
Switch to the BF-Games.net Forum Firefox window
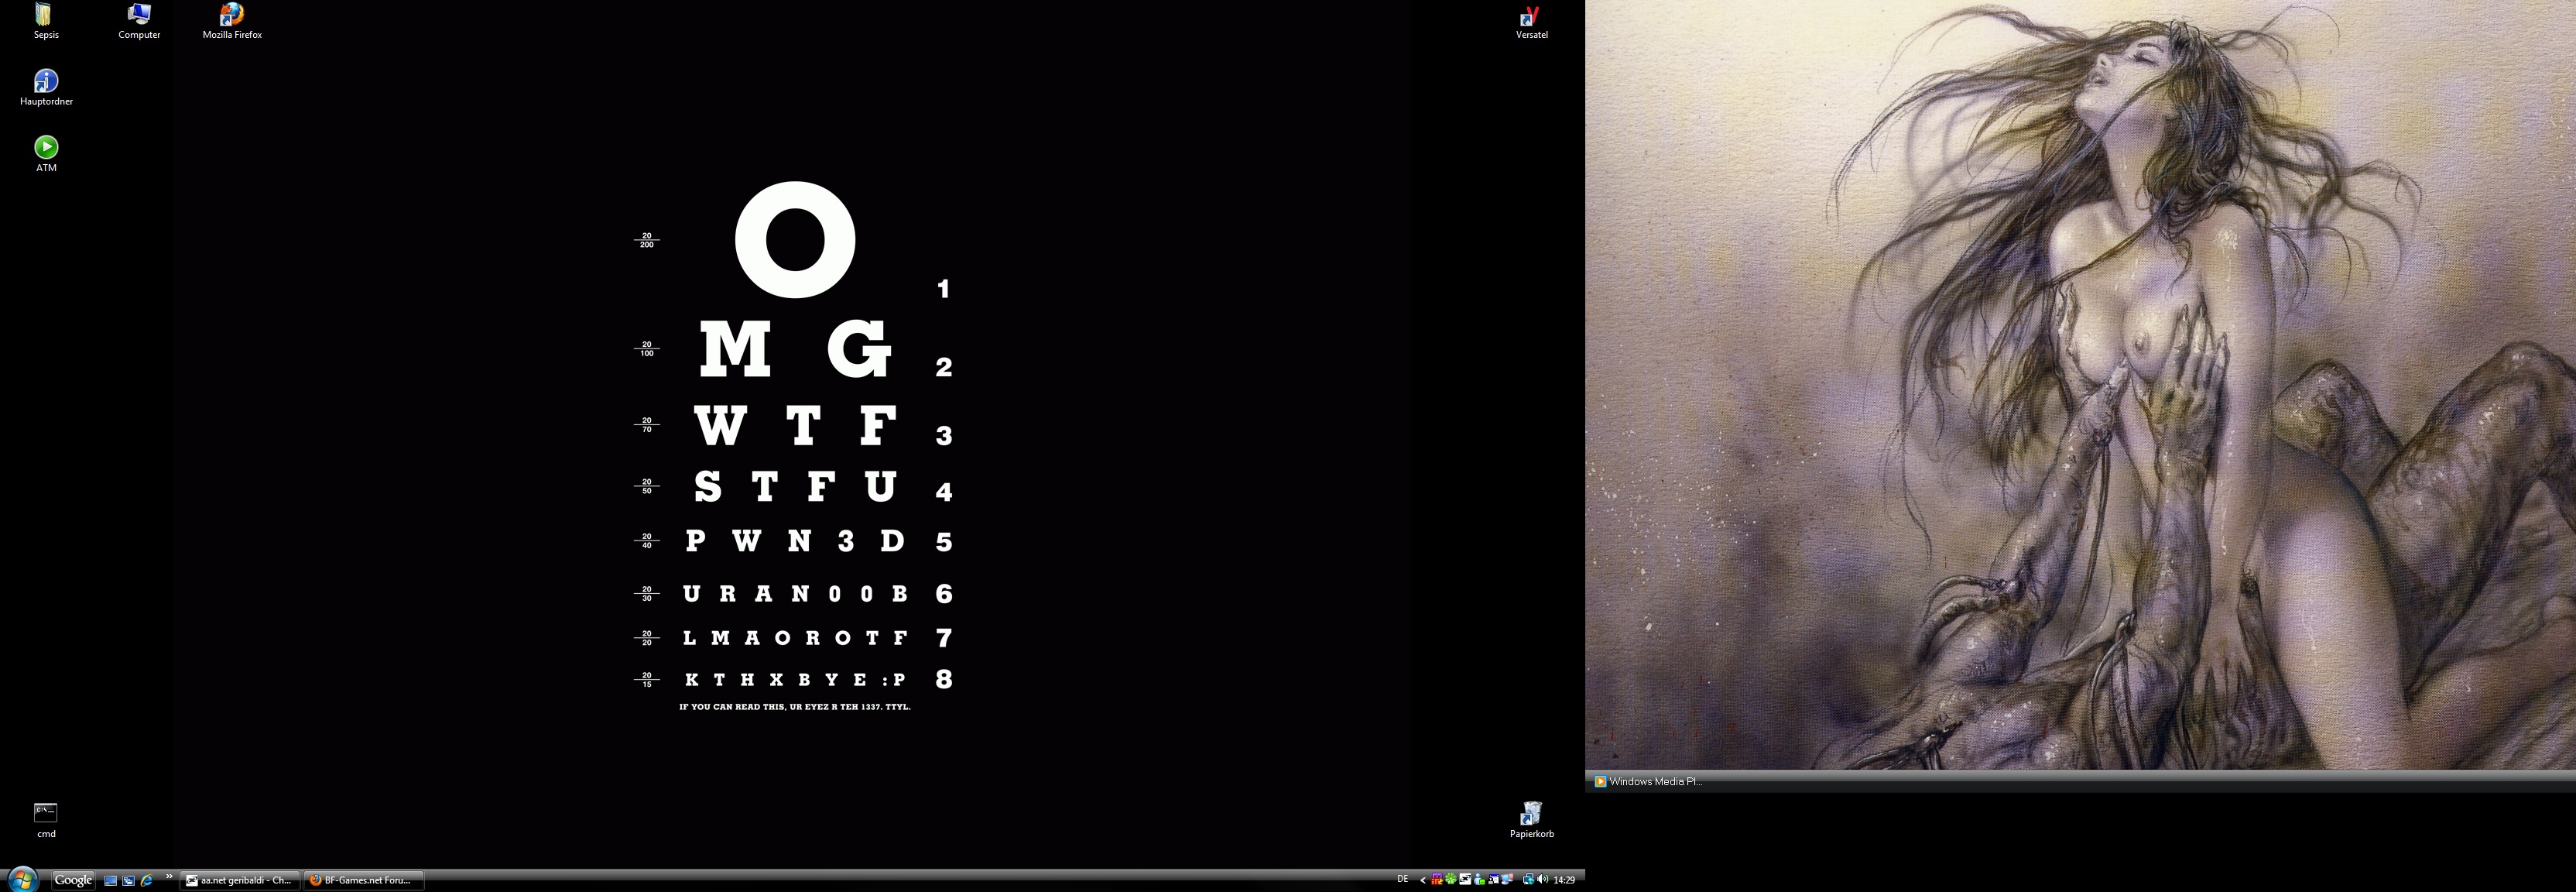click(x=364, y=880)
